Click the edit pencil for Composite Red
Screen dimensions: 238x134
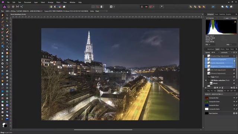point(237,98)
